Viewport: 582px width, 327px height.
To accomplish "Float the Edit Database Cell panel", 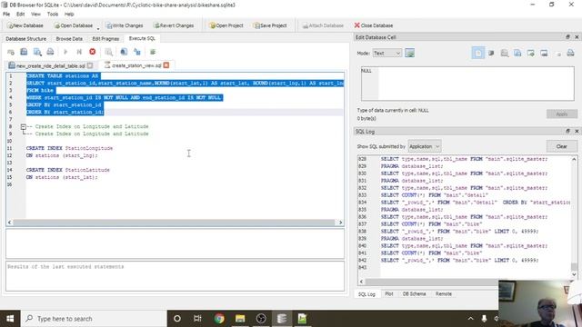I will point(567,37).
